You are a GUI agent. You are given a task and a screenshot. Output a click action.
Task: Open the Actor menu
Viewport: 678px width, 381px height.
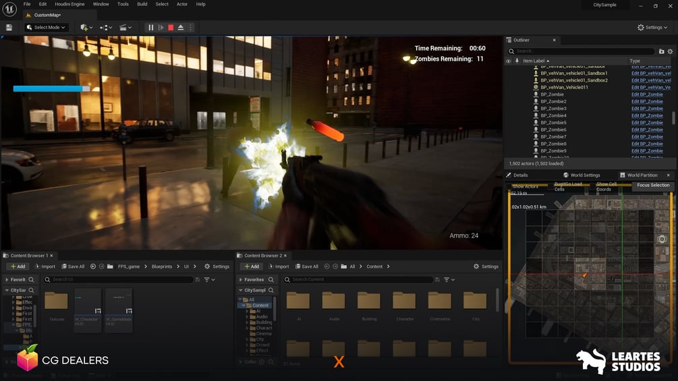pyautogui.click(x=182, y=4)
